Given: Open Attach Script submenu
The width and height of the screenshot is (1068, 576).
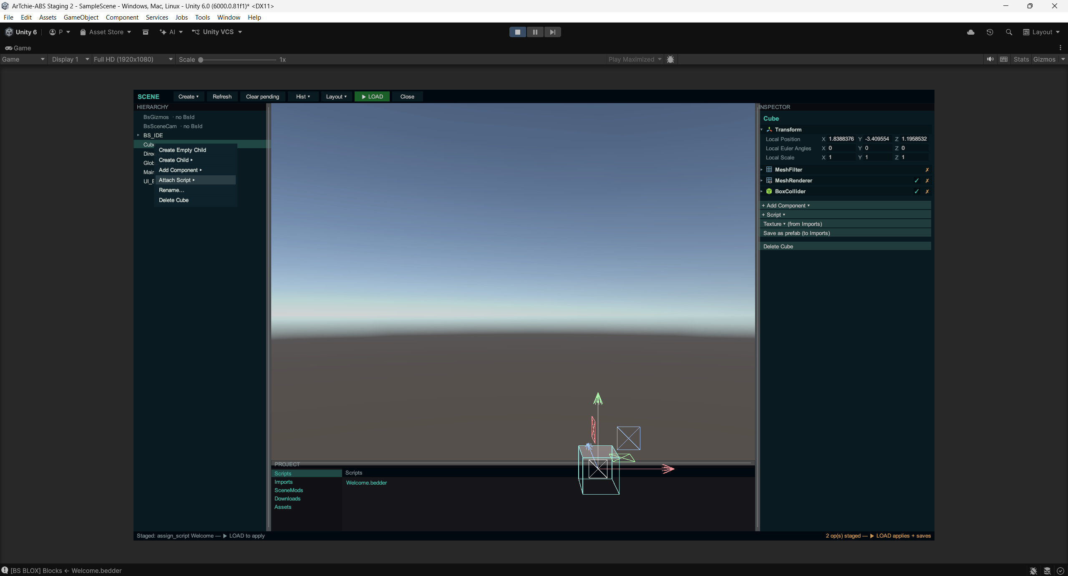Looking at the screenshot, I should pos(195,180).
